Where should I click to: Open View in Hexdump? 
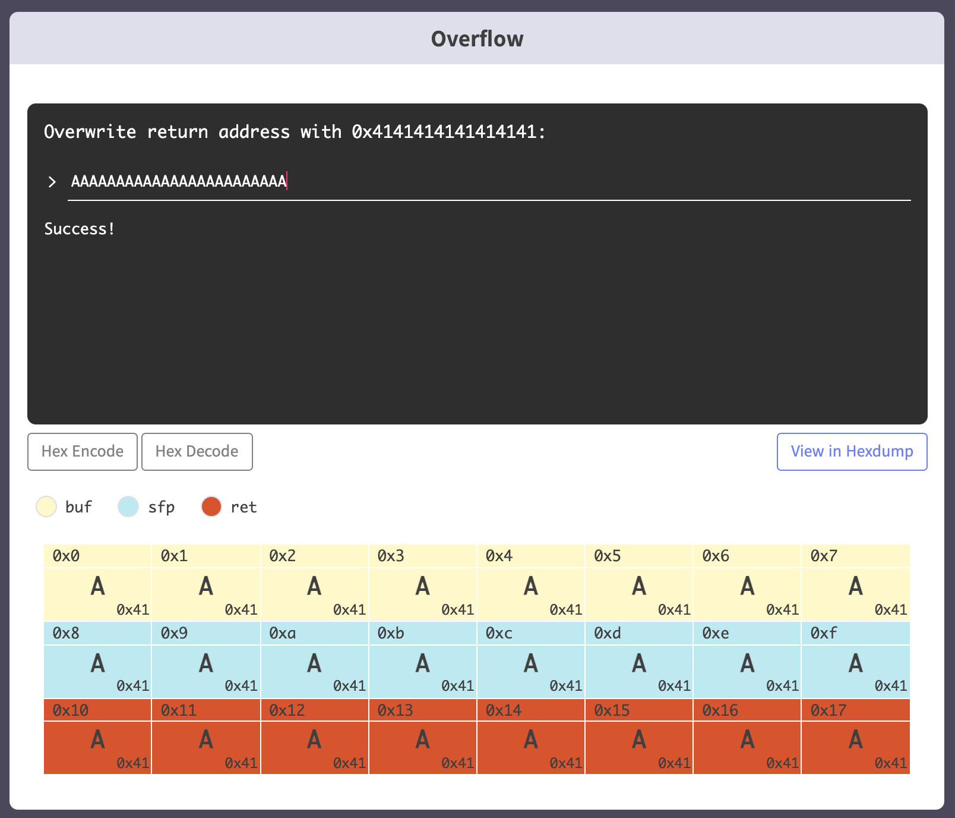click(x=852, y=452)
